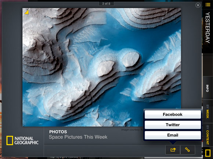
Task: Tap the National Geographic logo
Action: click(x=22, y=140)
